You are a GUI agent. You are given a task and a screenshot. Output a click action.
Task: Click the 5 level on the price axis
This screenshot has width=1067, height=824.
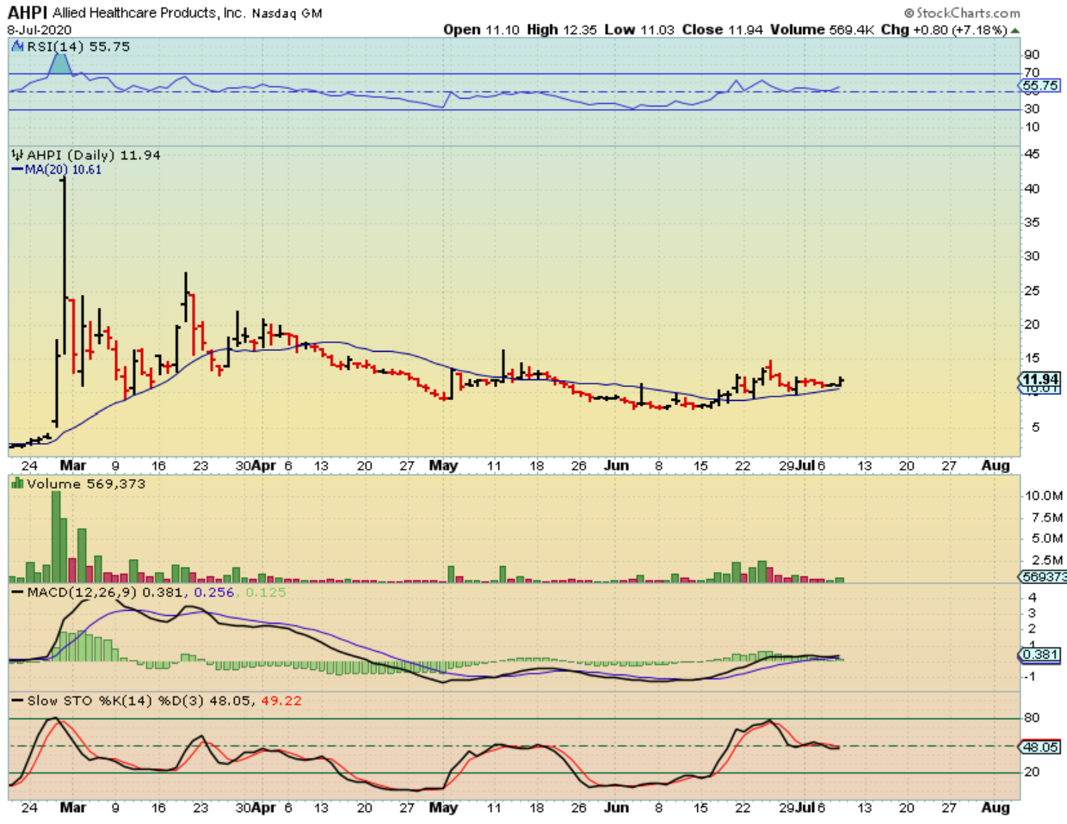pos(1035,427)
